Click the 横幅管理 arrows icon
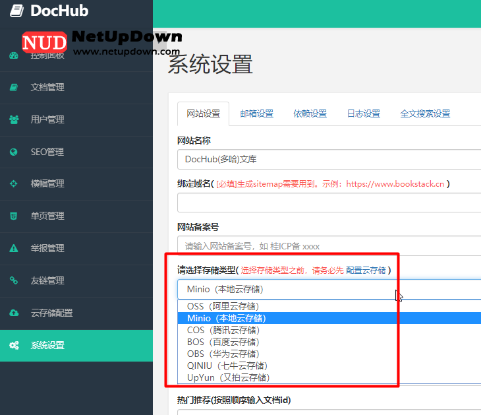The height and width of the screenshot is (415, 481). [x=13, y=183]
